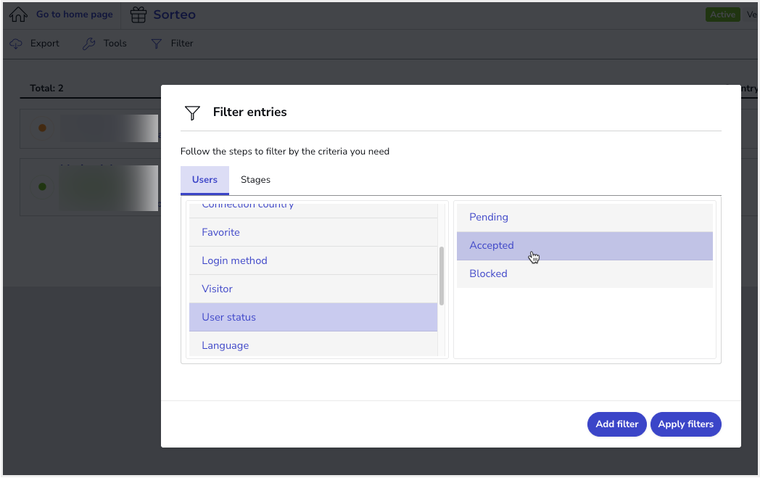
Task: Open the Export toolbar option
Action: pos(44,43)
